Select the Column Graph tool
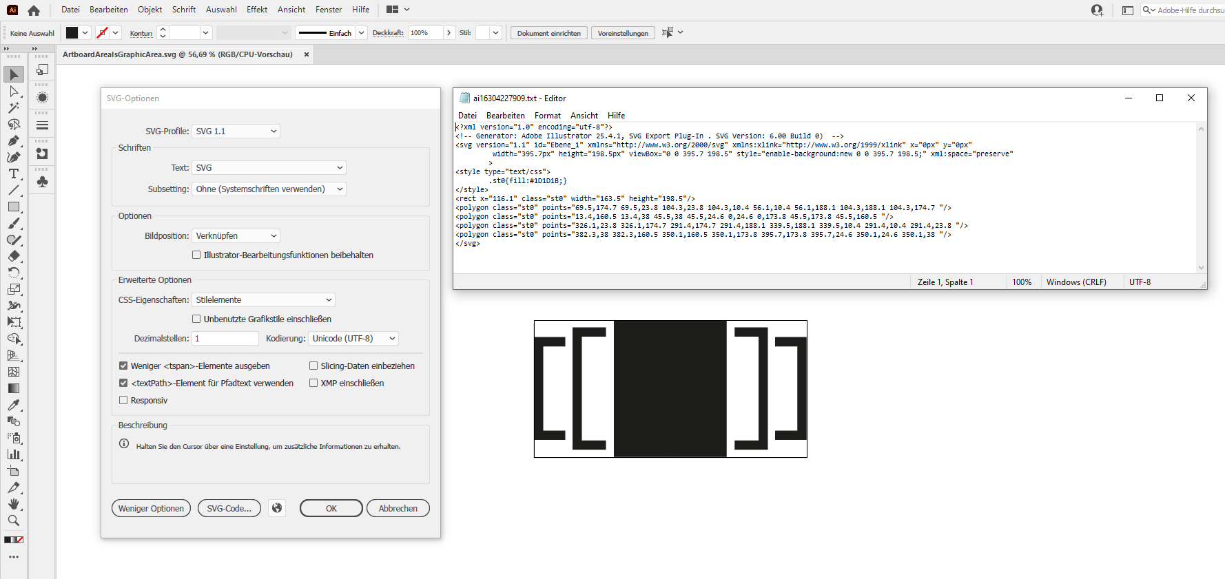Viewport: 1225px width, 579px height. 14,454
